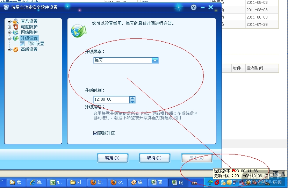This screenshot has width=288, height=188.
Task: Click the messenger buddy tray icon
Action: click(223, 182)
